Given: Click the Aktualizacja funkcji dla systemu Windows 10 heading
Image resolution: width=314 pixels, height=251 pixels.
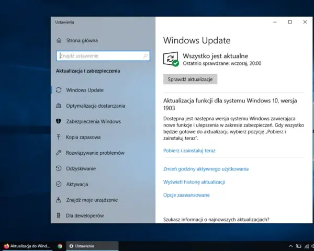Looking at the screenshot, I should [x=230, y=104].
